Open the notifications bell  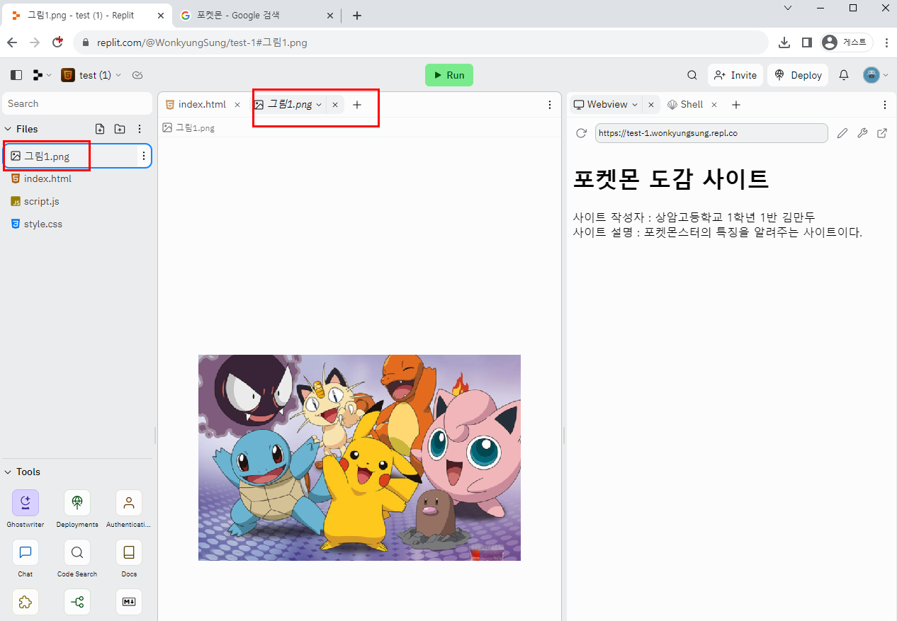tap(844, 75)
